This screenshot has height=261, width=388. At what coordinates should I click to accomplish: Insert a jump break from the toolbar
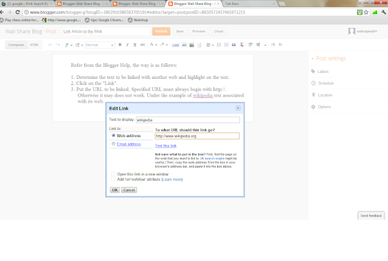point(199,45)
